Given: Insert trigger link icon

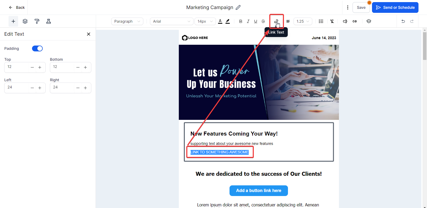Looking at the screenshot, I should tap(355, 21).
